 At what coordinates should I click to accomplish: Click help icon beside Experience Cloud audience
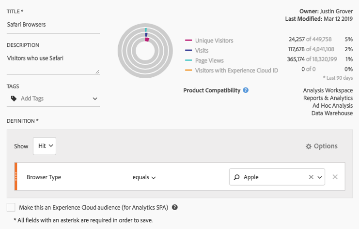pyautogui.click(x=175, y=207)
